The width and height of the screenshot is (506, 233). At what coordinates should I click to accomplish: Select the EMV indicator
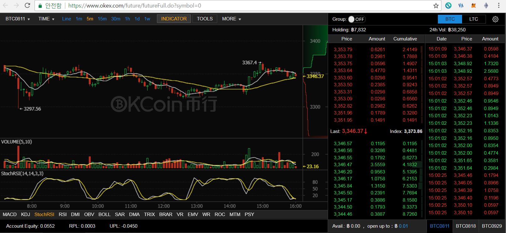(193, 214)
